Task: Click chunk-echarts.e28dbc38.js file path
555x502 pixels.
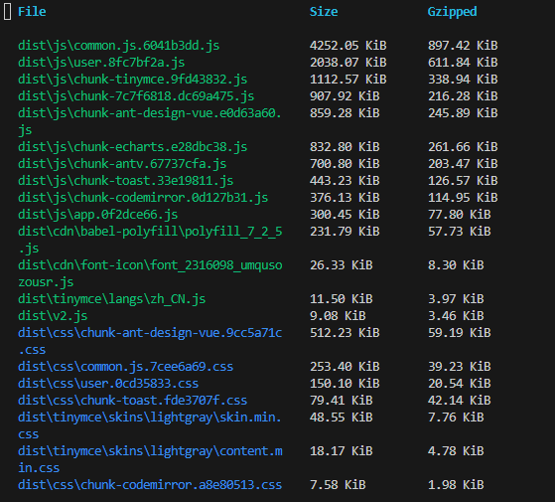Action: 132,147
